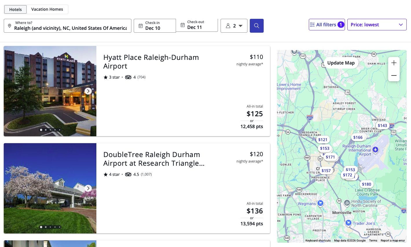Image resolution: width=411 pixels, height=247 pixels.
Task: Click the Hyatt Place hotel photo
Action: pos(50,91)
